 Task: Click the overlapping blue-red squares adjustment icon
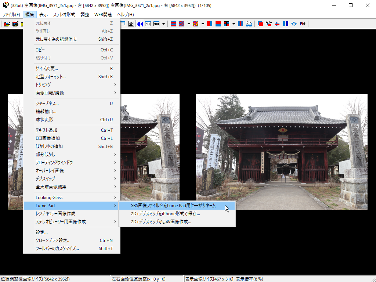coord(260,24)
